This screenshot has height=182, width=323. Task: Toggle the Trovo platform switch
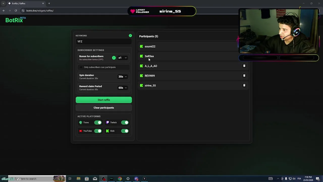click(x=98, y=123)
